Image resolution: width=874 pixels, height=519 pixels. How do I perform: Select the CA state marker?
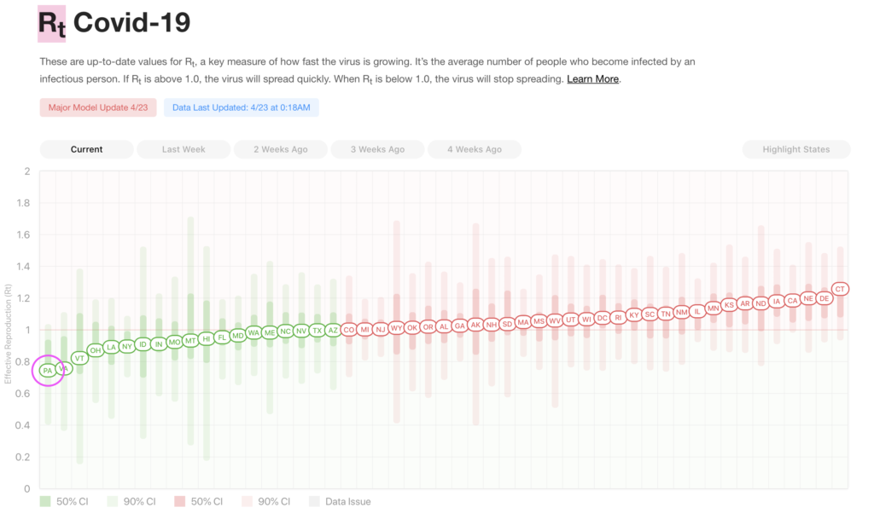click(x=792, y=300)
